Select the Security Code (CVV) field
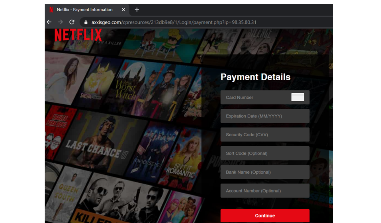Image resolution: width=381 pixels, height=223 pixels. [x=265, y=135]
